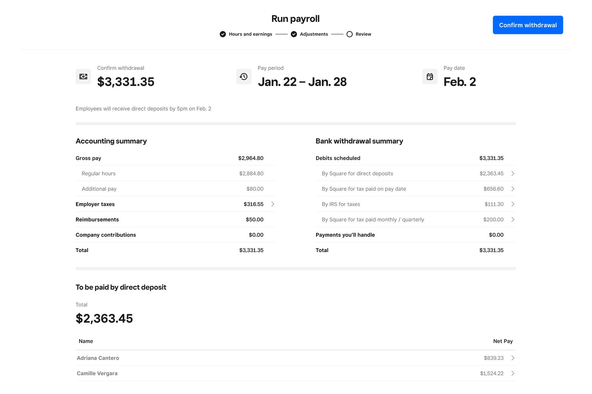Viewport: 592px width, 394px height.
Task: Open Adriana Cantero's pay details
Action: pyautogui.click(x=296, y=358)
